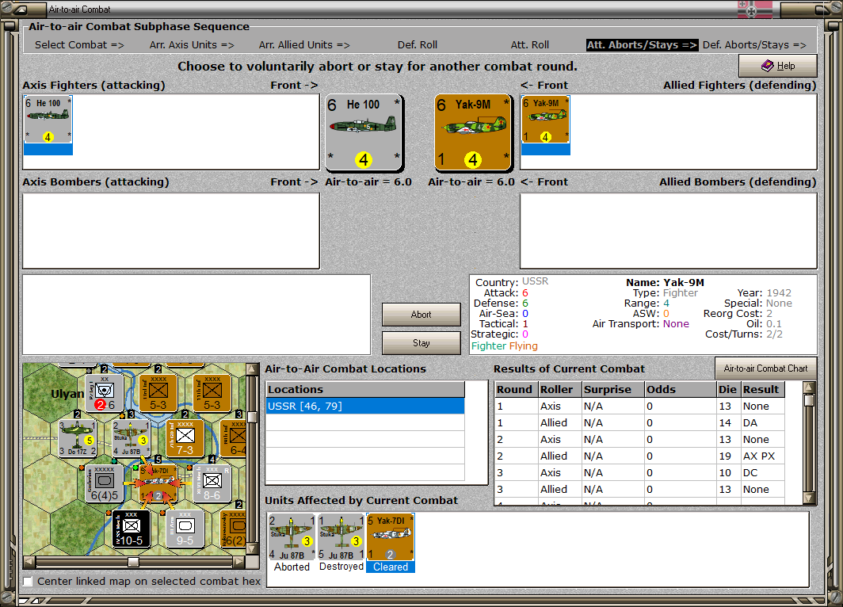Select the small He 100 fighter in Axis Fighters list

point(48,120)
